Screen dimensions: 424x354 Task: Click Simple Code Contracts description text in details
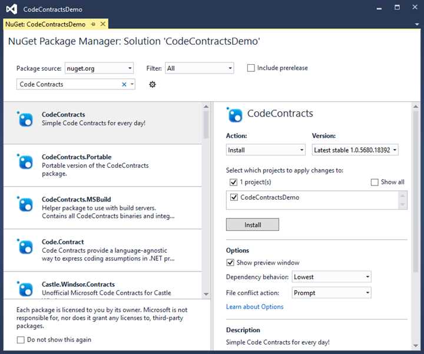[278, 342]
